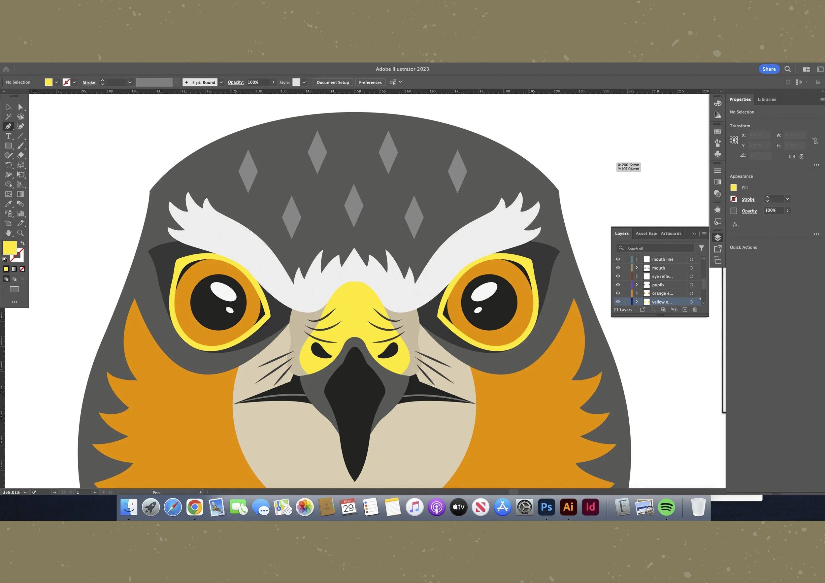Toggle visibility of mouth line layer
825x583 pixels.
click(x=618, y=259)
